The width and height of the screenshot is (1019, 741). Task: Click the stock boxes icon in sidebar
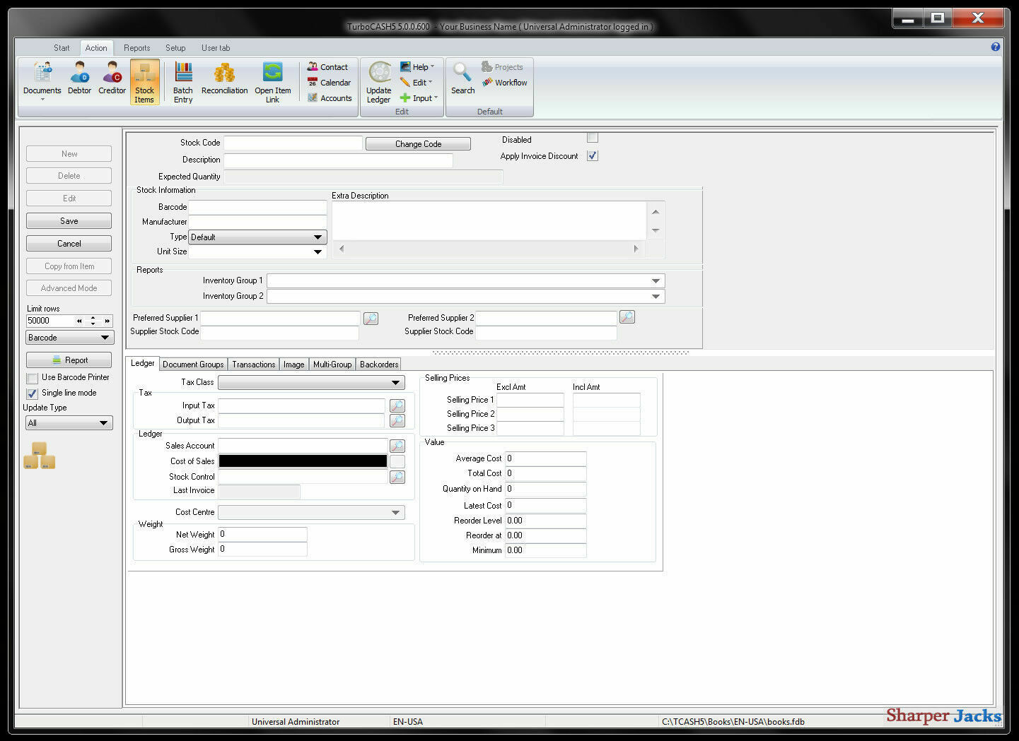[x=40, y=456]
